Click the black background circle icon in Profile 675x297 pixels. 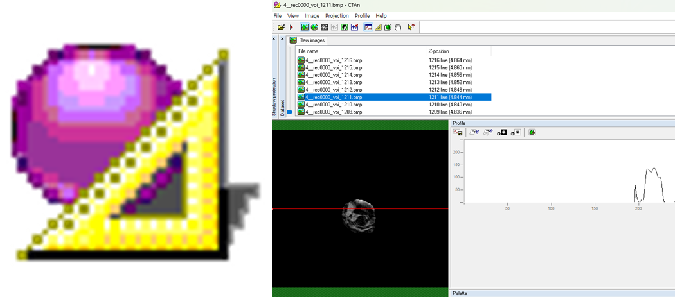click(502, 132)
